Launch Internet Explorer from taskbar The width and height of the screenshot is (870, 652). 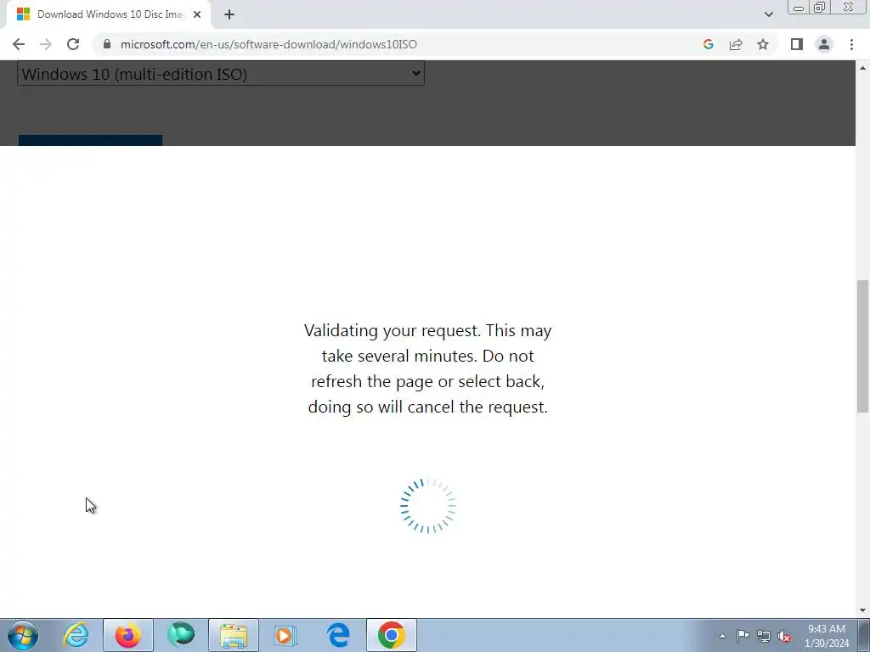point(76,635)
